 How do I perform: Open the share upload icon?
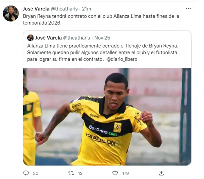[x=161, y=173]
